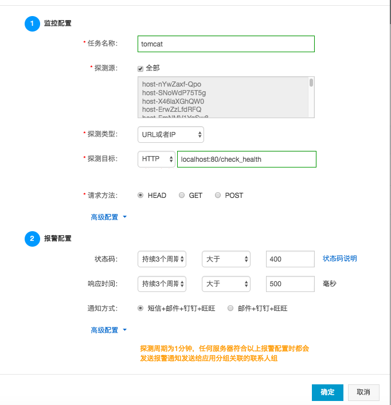Image resolution: width=391 pixels, height=405 pixels.
Task: Click the response time value field 500
Action: point(290,284)
